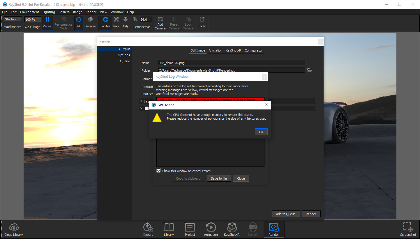
Task: Open the Edit menu
Action: pos(14,12)
